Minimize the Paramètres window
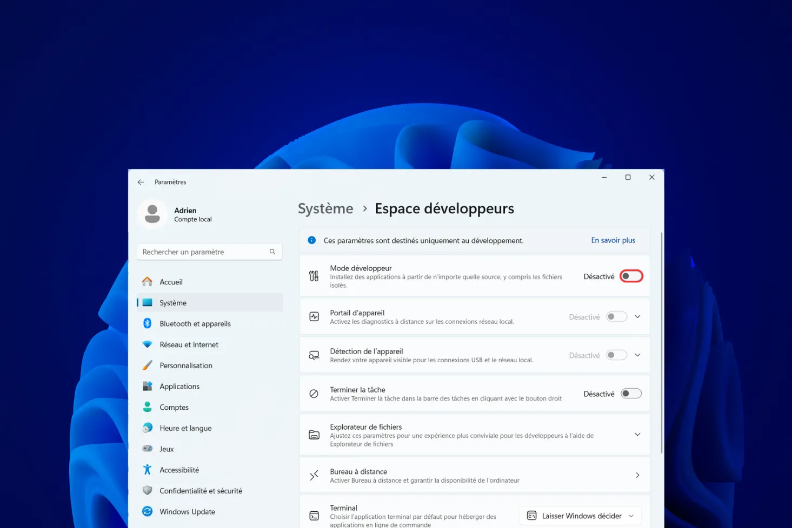The height and width of the screenshot is (528, 792). click(604, 177)
